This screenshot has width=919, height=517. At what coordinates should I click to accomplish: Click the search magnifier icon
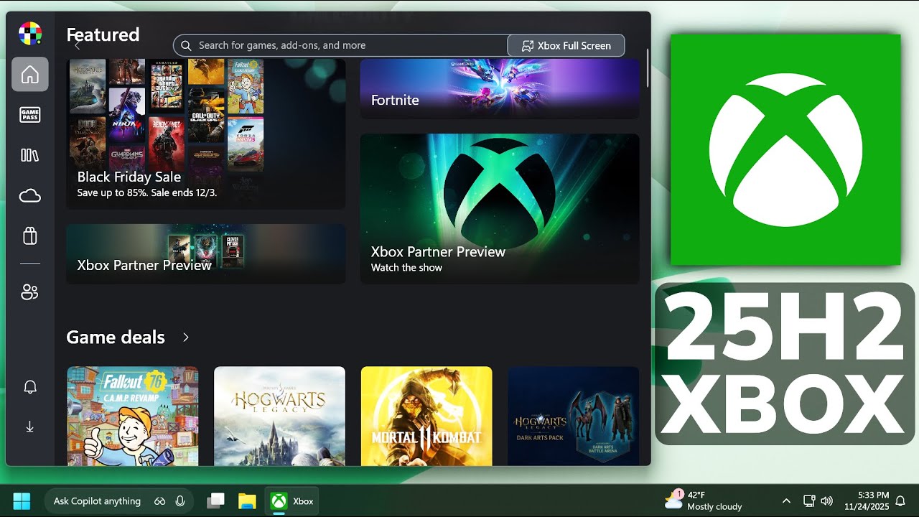pyautogui.click(x=186, y=45)
